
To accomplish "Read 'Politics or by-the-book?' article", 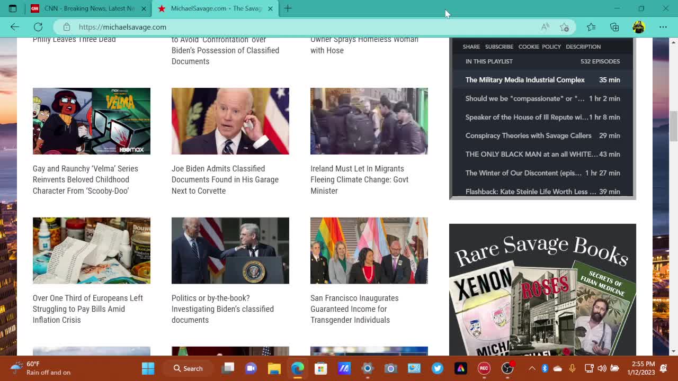I will 222,309.
